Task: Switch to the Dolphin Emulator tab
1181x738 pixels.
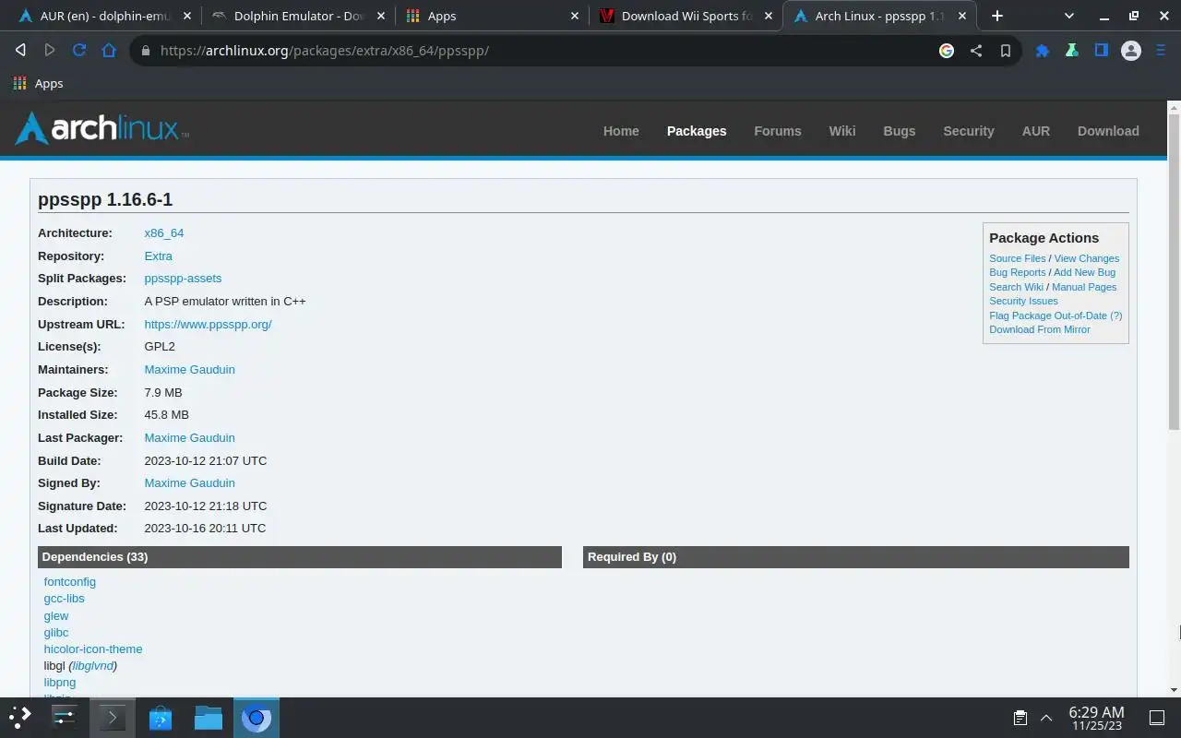Action: pos(297,16)
